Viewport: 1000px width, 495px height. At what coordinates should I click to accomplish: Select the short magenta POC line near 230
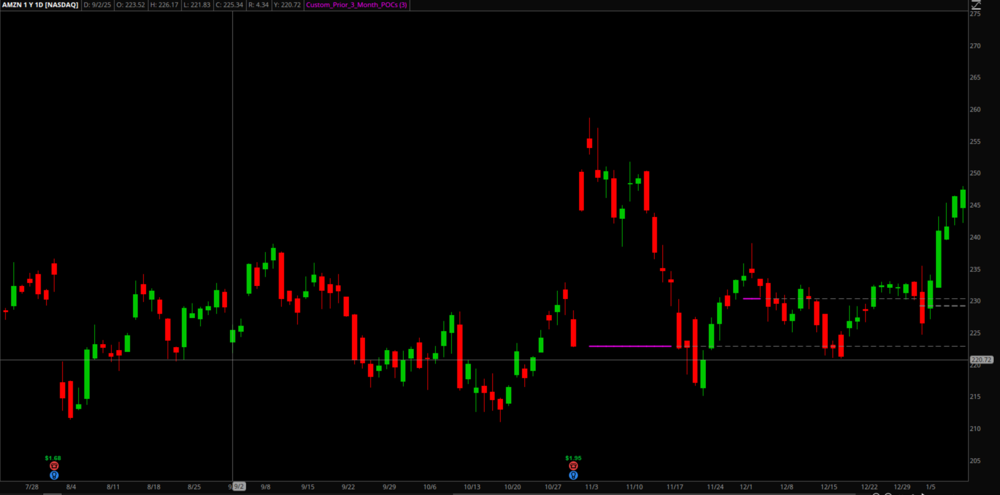click(x=752, y=299)
